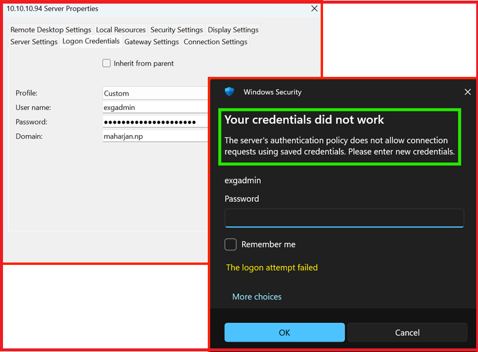
Task: Open More choices link
Action: [256, 297]
